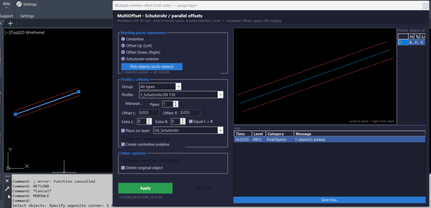Viewport: 431px width, 208px height.
Task: Open the [-] viewport controls menu
Action: [x=7, y=32]
